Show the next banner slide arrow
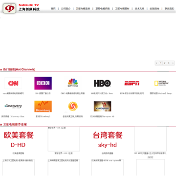This screenshot has width=176, height=176. pos(173,63)
